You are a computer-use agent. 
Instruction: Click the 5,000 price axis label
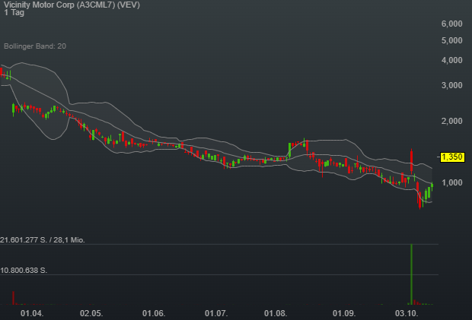[x=452, y=40]
